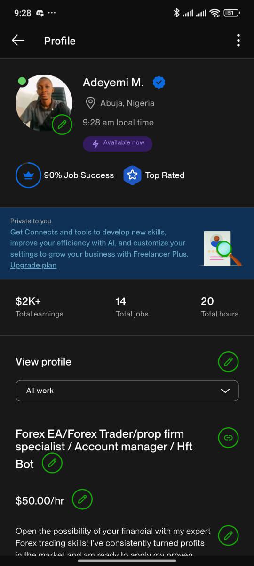Expand dropdown using chevron arrow
This screenshot has width=254, height=566.
[x=225, y=391]
